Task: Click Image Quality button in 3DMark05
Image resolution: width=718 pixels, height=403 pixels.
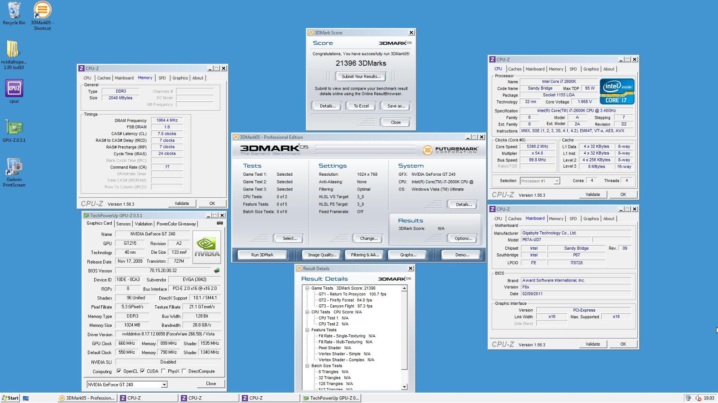Action: (x=322, y=255)
